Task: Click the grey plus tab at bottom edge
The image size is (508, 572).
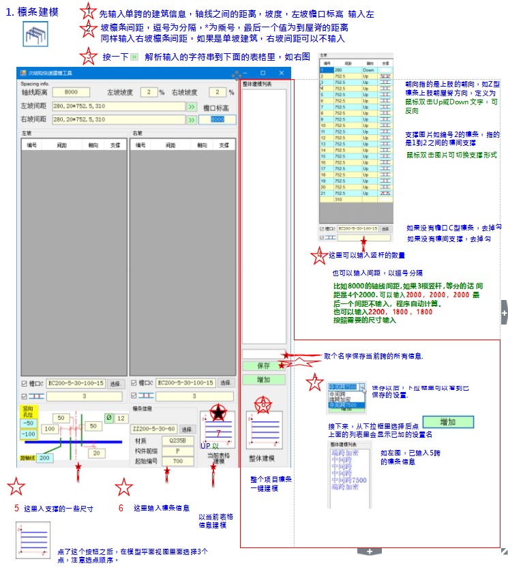Action: coord(370,552)
